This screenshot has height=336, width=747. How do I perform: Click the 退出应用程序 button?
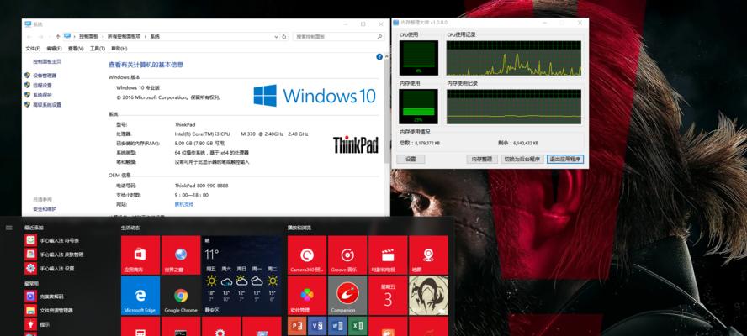coord(565,160)
